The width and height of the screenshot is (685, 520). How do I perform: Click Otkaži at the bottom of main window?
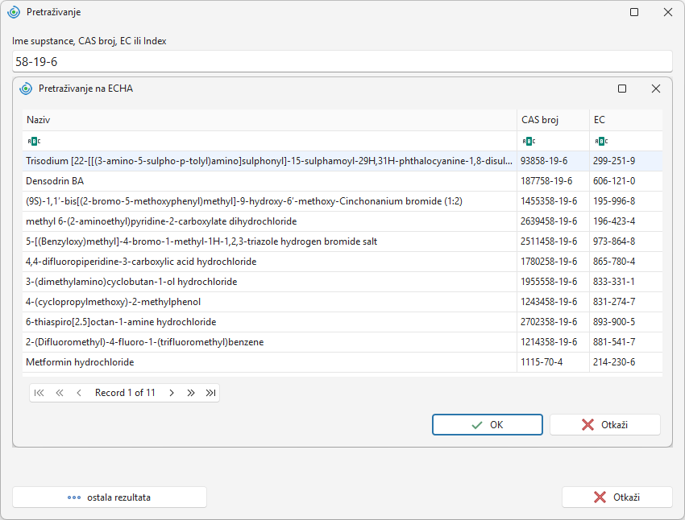(x=617, y=497)
